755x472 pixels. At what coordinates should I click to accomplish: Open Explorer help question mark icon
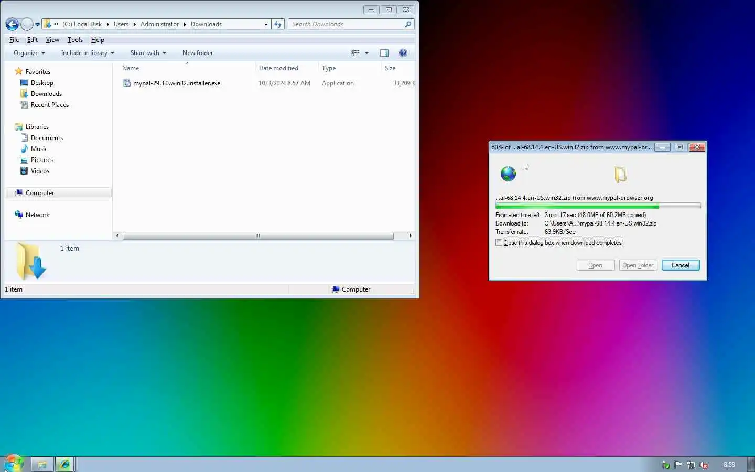(403, 53)
